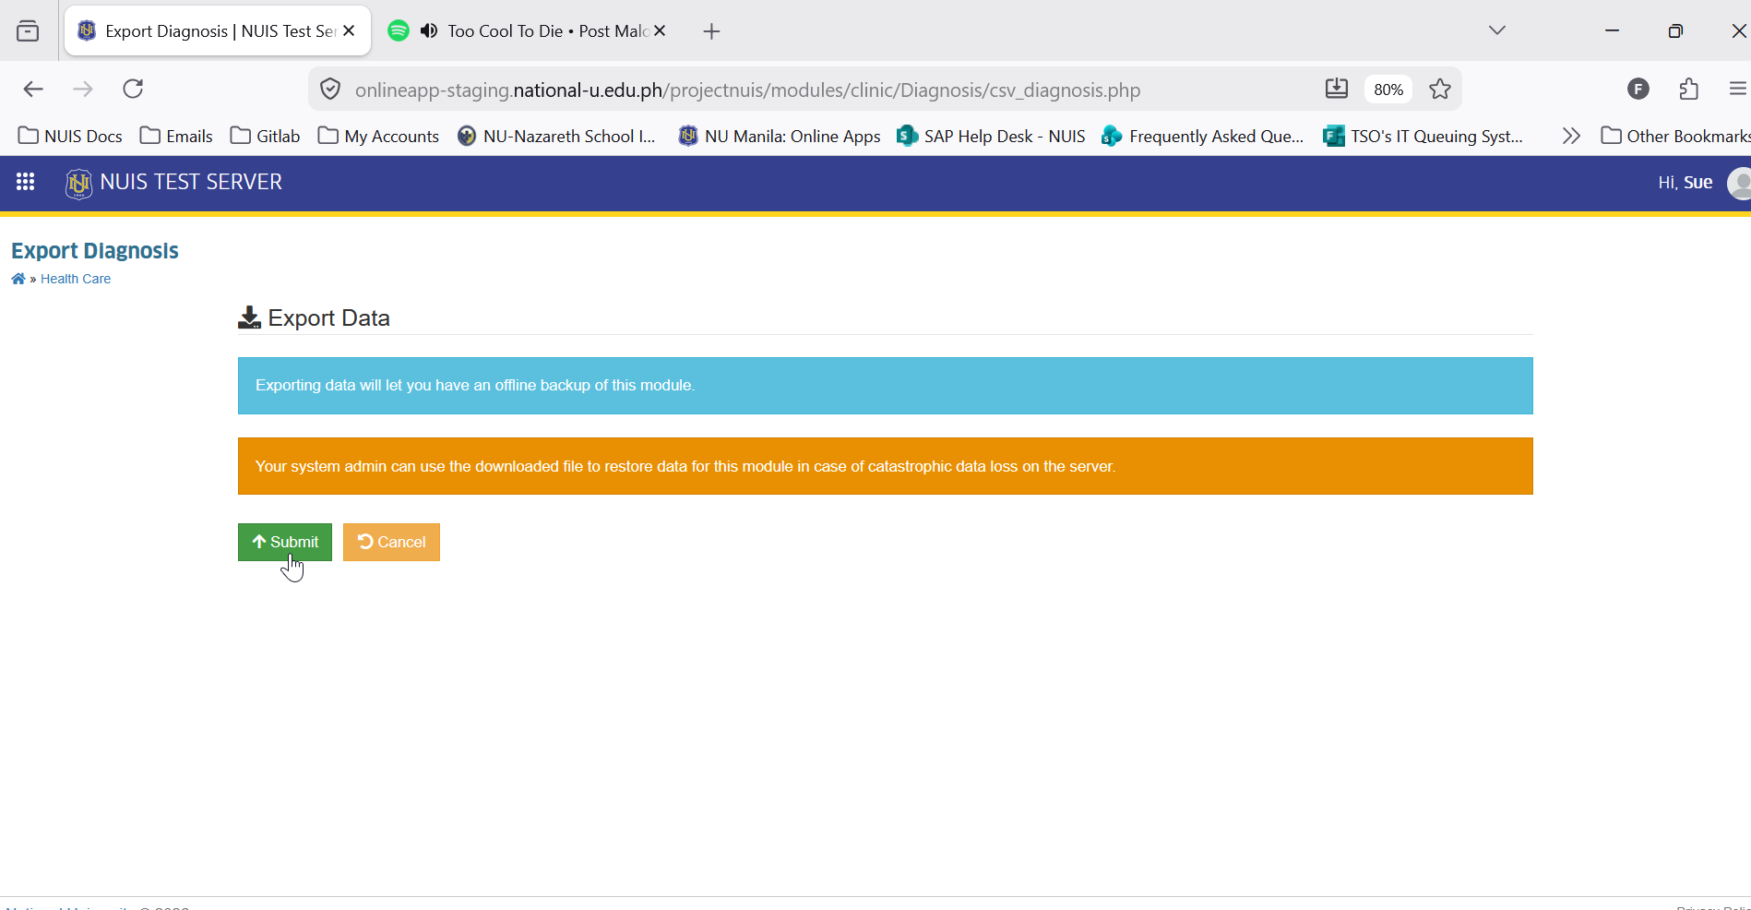This screenshot has height=910, width=1751.
Task: Open the My Accounts bookmark folder
Action: click(378, 136)
